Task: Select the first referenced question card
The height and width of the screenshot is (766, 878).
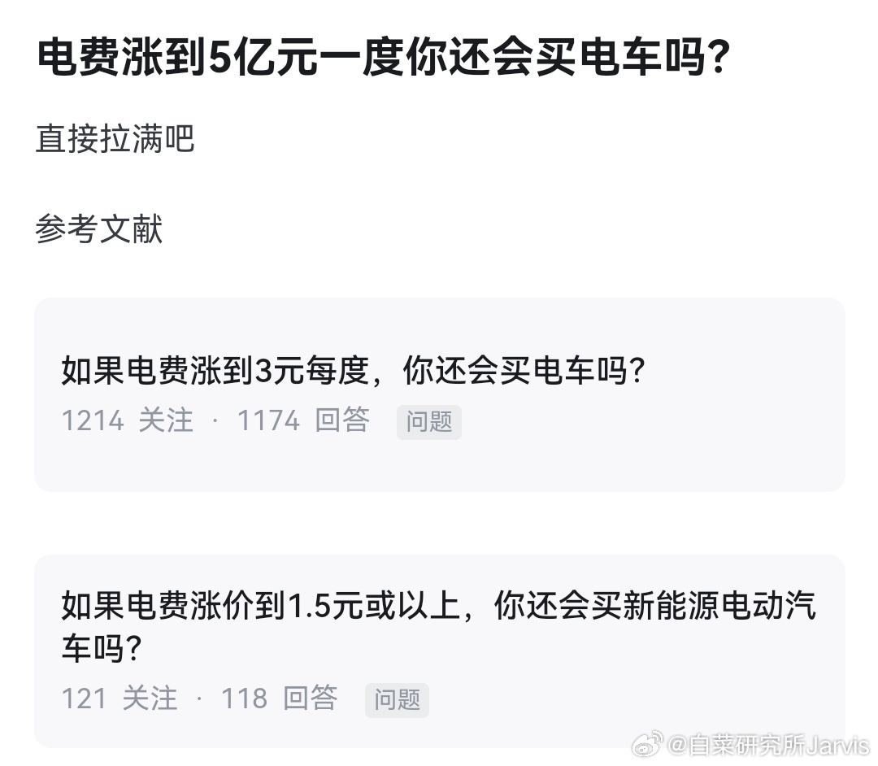Action: pos(439,395)
